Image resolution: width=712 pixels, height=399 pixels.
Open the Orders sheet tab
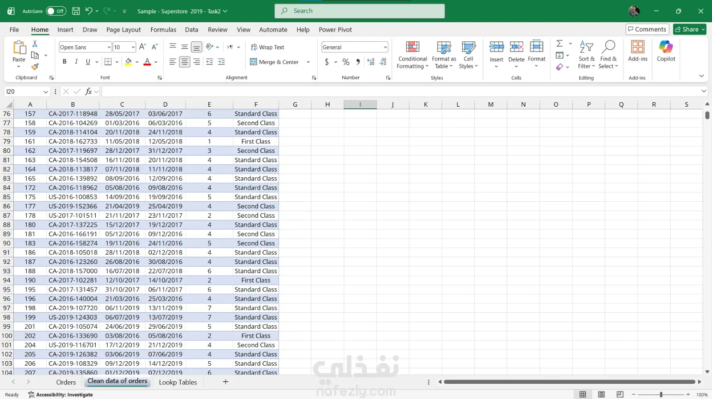coord(66,382)
